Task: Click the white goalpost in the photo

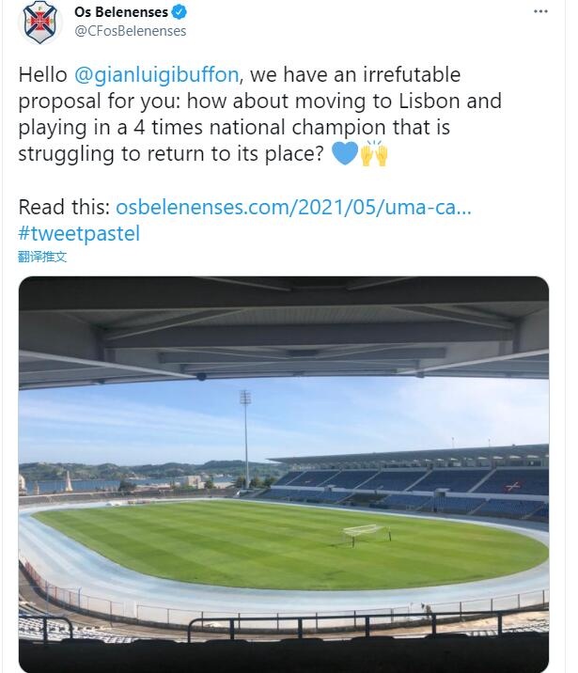Action: click(x=363, y=533)
